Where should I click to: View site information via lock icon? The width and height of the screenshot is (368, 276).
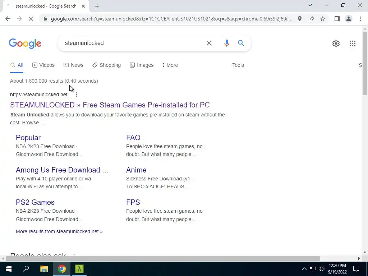pos(45,19)
